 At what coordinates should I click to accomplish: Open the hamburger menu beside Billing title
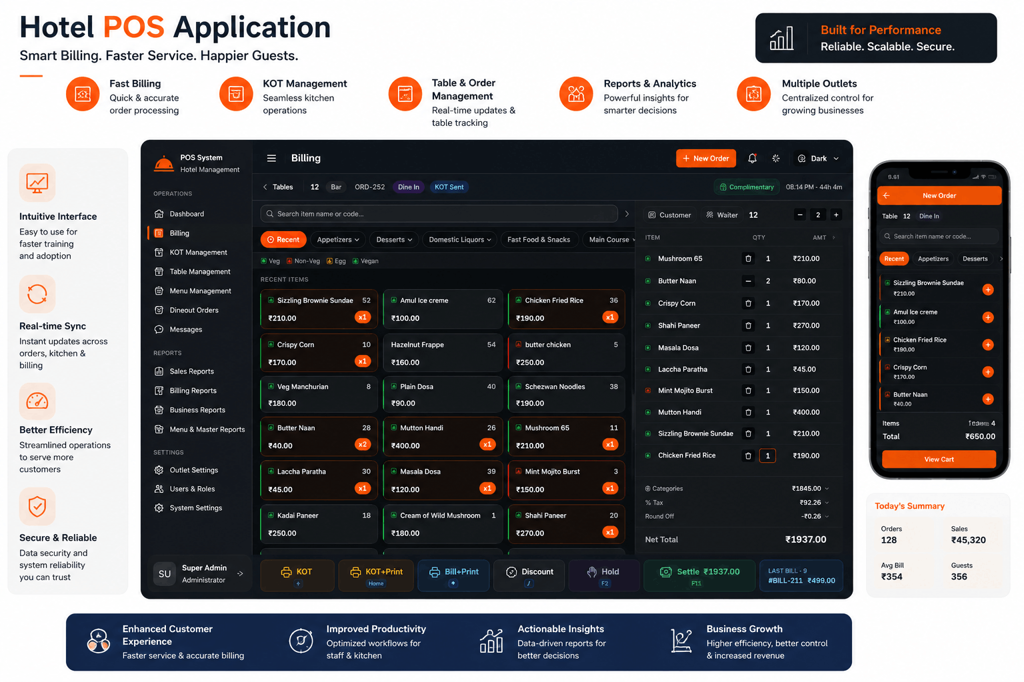[x=271, y=159]
